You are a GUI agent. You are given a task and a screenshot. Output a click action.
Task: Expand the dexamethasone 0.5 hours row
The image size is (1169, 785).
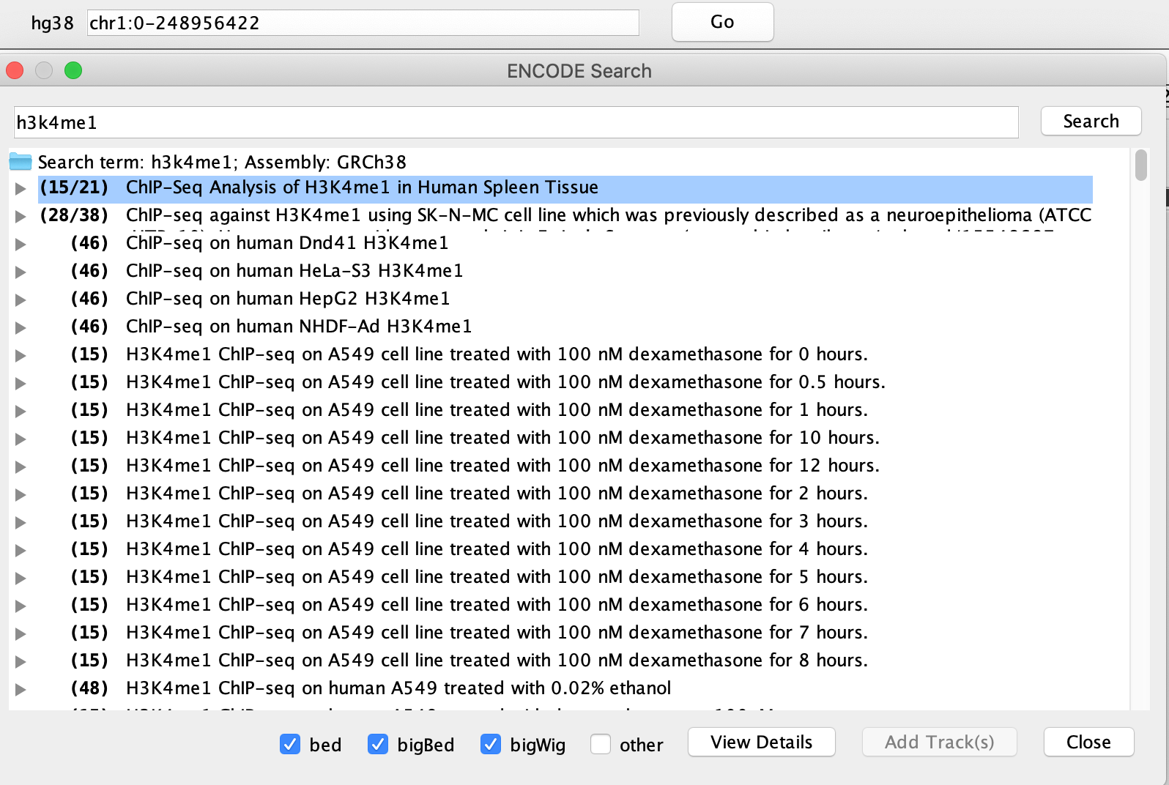(x=21, y=383)
